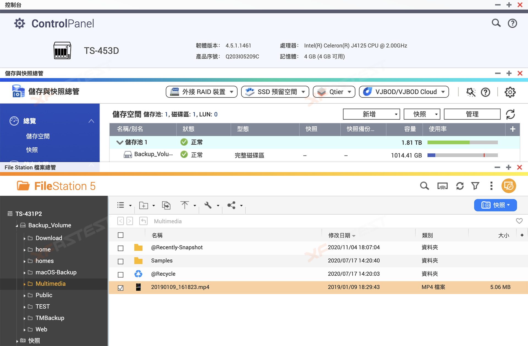Add Multimedia to favorites with the heart icon
The image size is (528, 346).
click(519, 221)
